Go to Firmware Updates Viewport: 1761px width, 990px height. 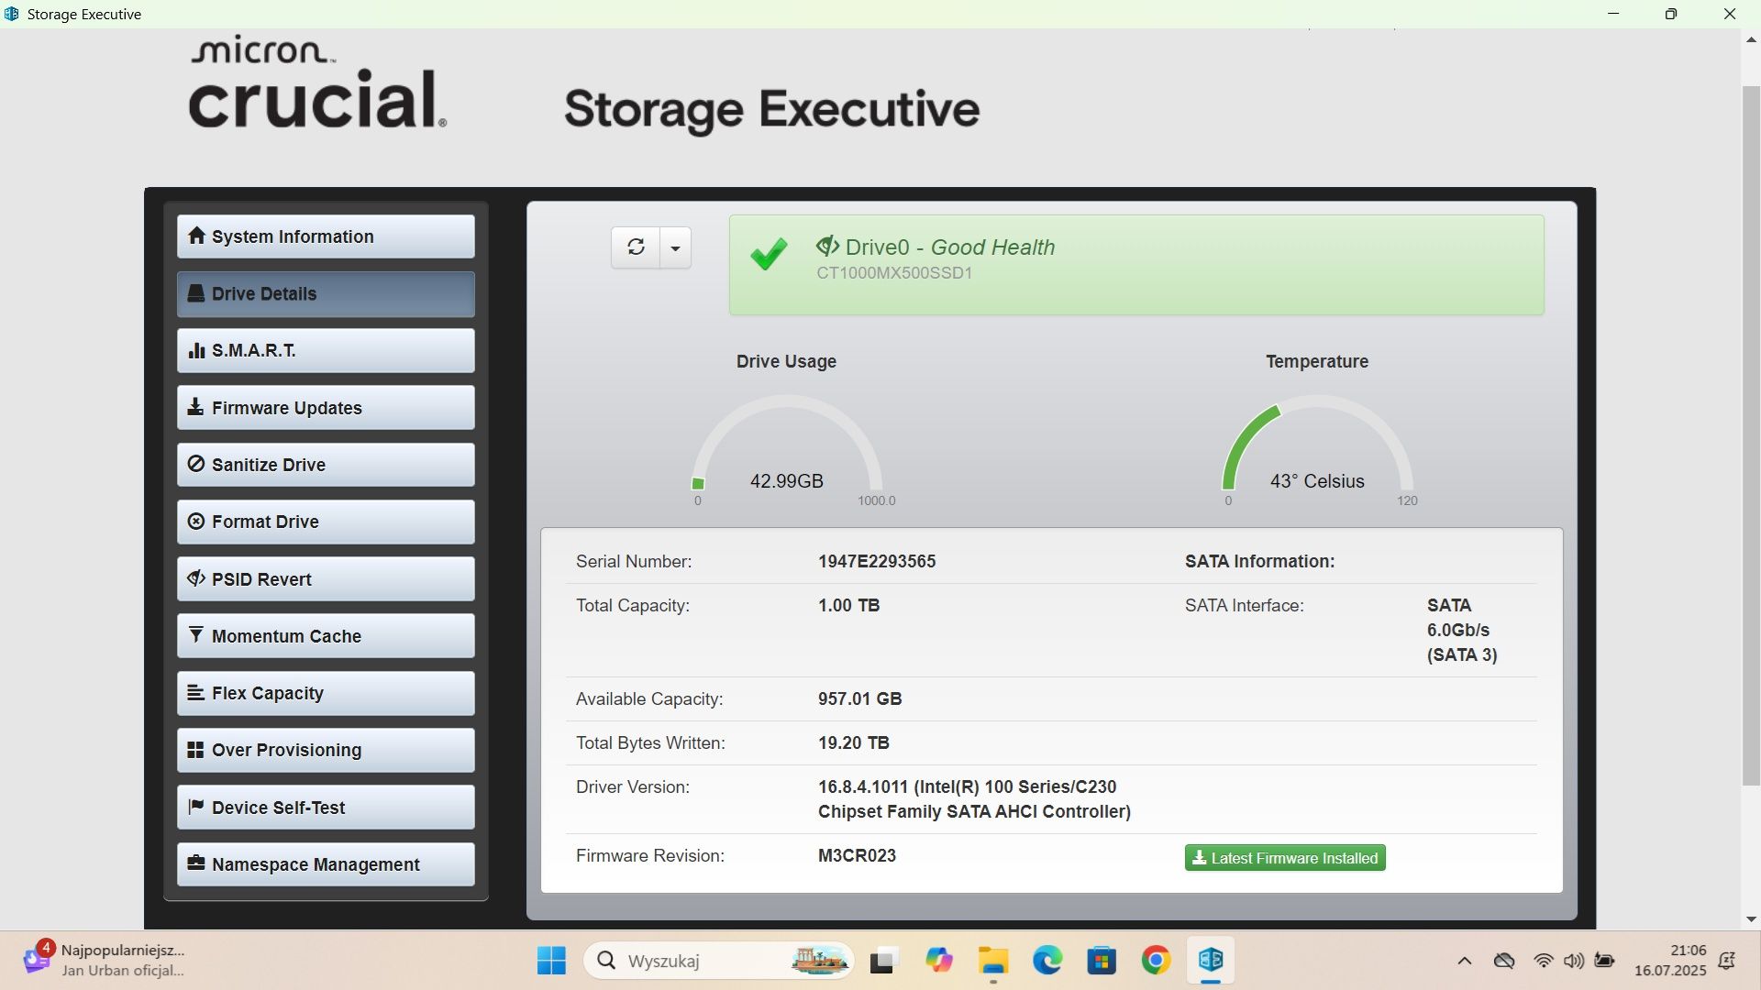pos(326,408)
